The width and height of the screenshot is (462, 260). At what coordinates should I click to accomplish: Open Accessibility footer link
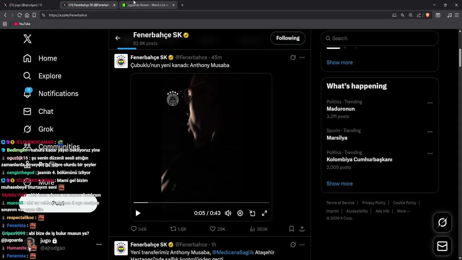coord(357,211)
